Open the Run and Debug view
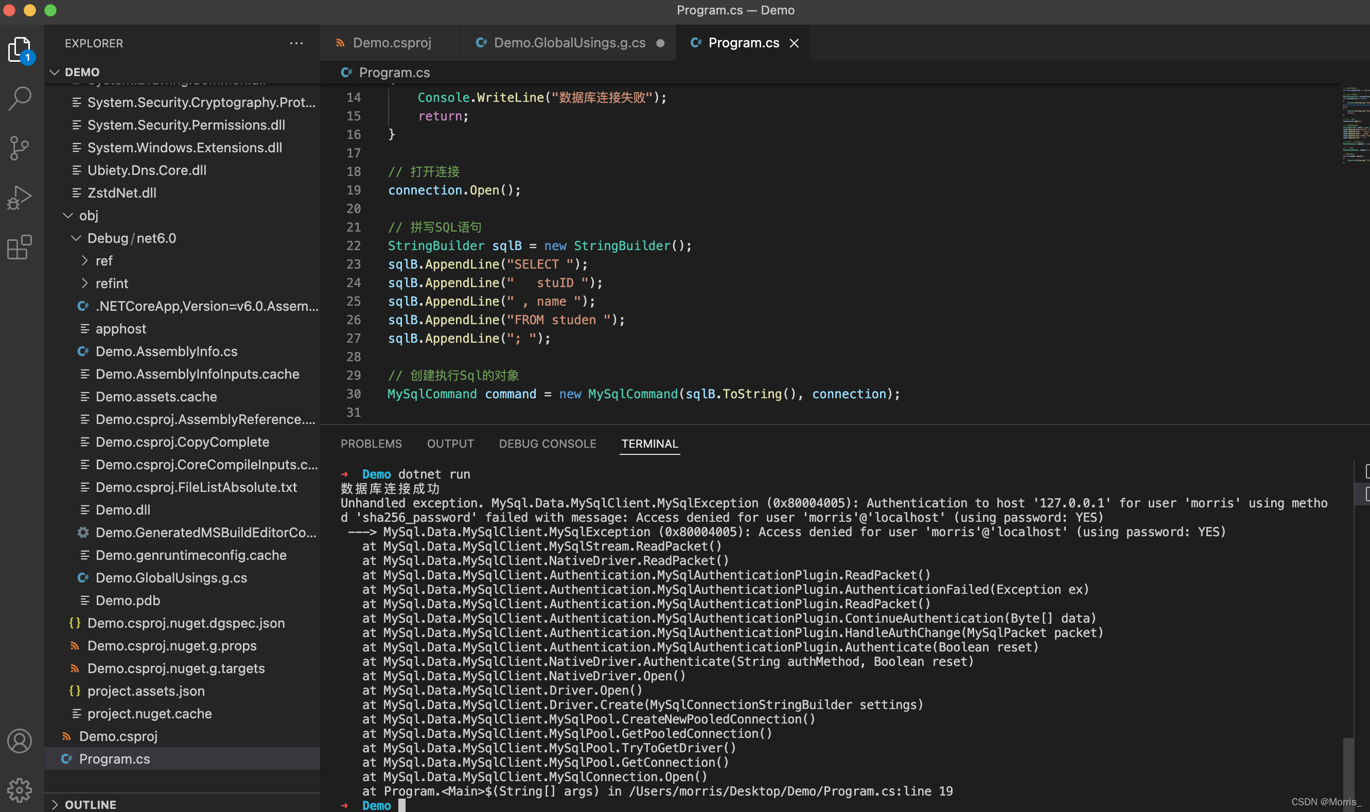 pos(20,198)
